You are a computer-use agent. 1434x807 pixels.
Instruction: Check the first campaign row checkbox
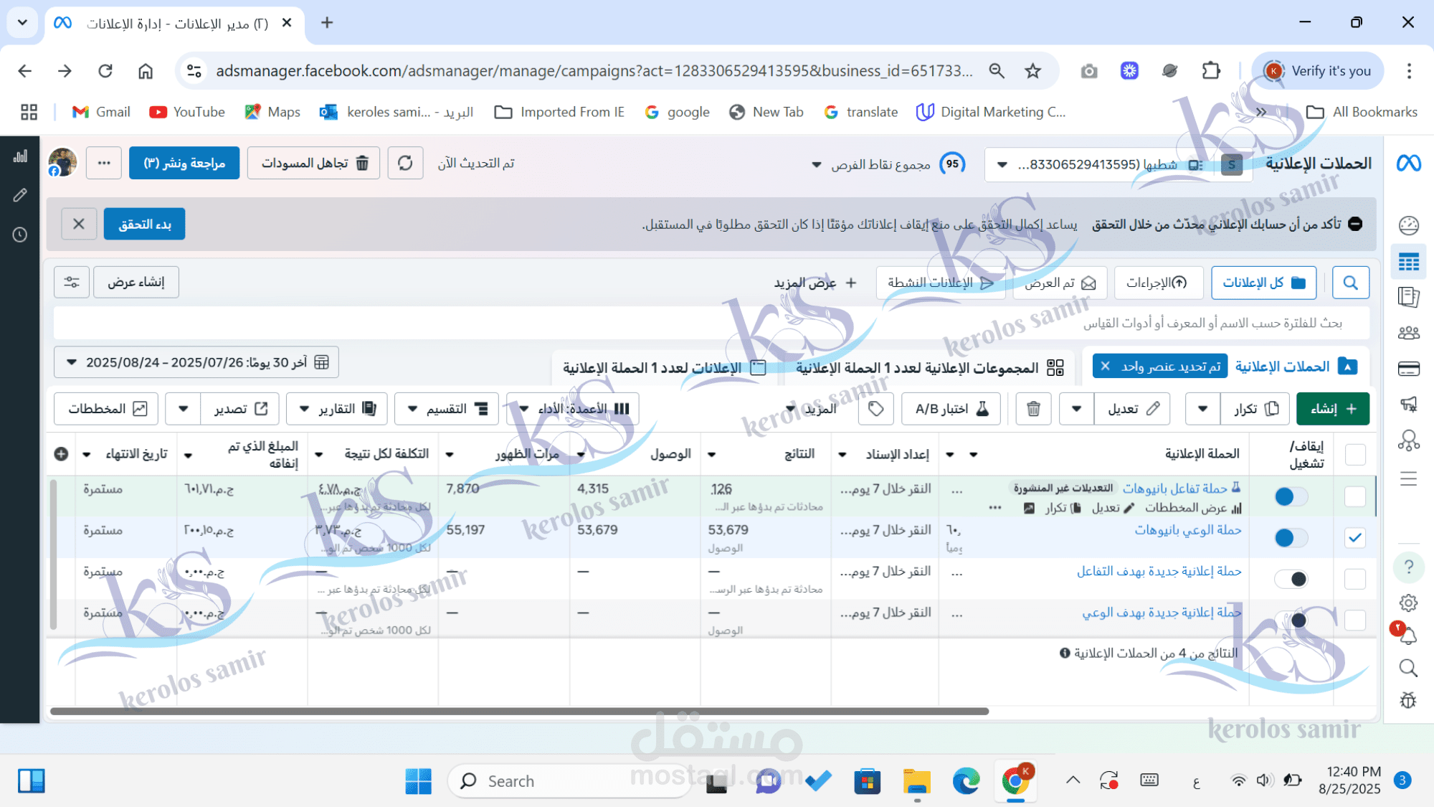1354,496
